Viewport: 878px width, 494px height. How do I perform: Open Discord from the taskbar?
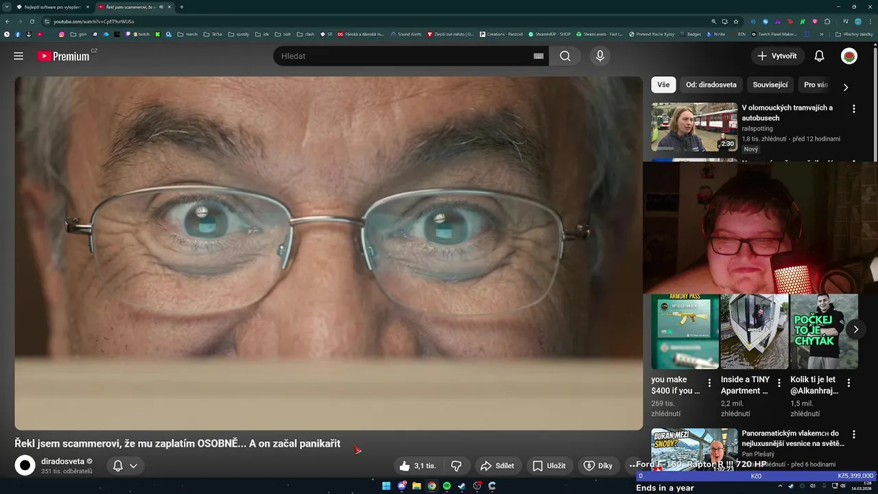click(401, 486)
